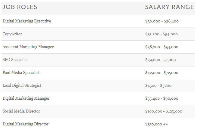Select the $31,200 - $54,000 salary cell
Viewport: 197px width, 129px height.
[162, 34]
